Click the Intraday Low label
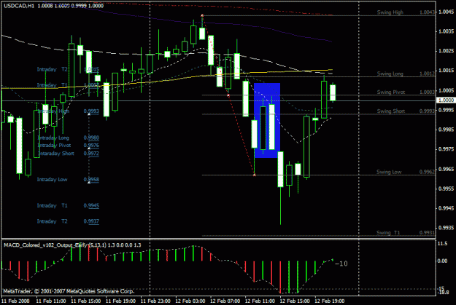456x305 pixels. 52,180
